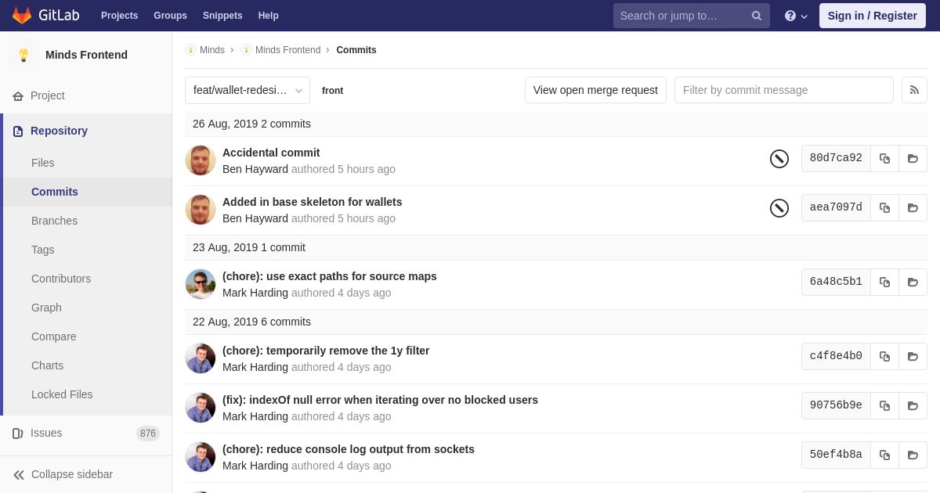Select Repository in the sidebar
Viewport: 940px width, 493px height.
pyautogui.click(x=59, y=131)
